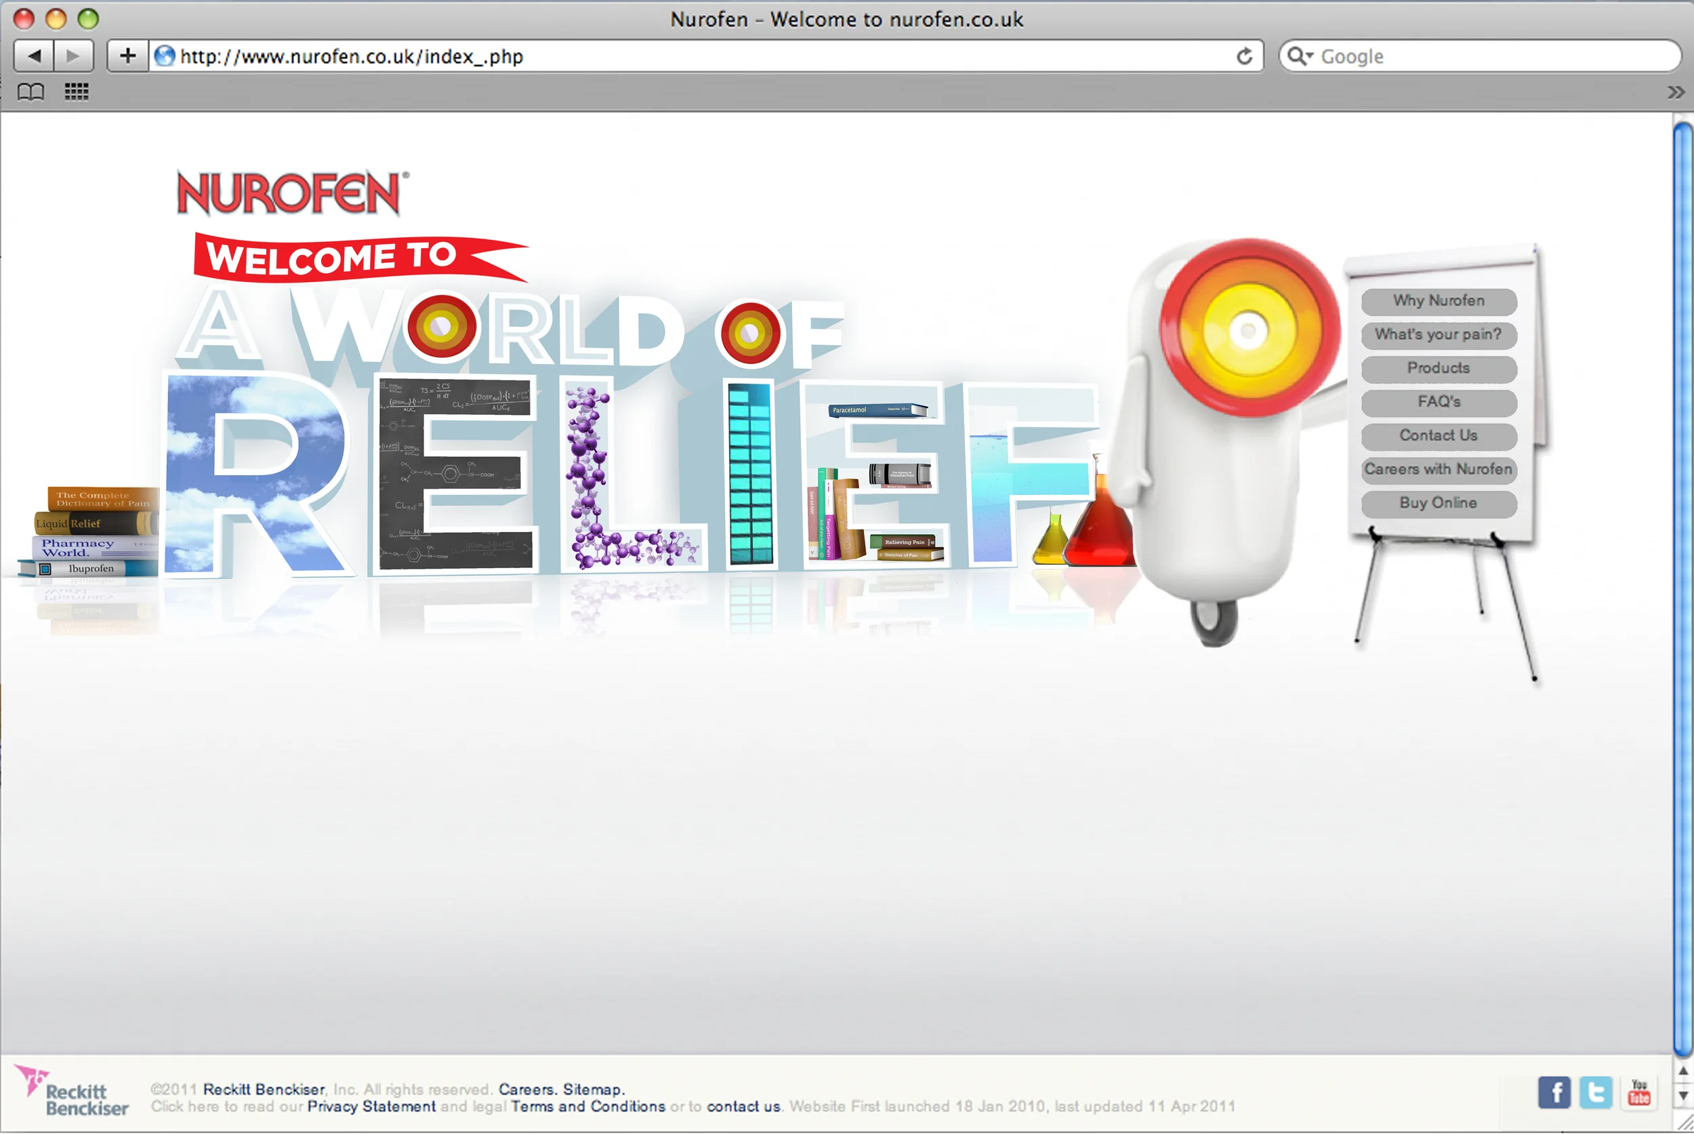
Task: Open Nurofen Facebook page icon
Action: (1554, 1091)
